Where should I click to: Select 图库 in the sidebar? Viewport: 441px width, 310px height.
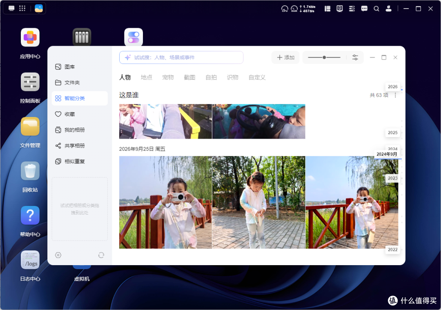[x=80, y=66]
